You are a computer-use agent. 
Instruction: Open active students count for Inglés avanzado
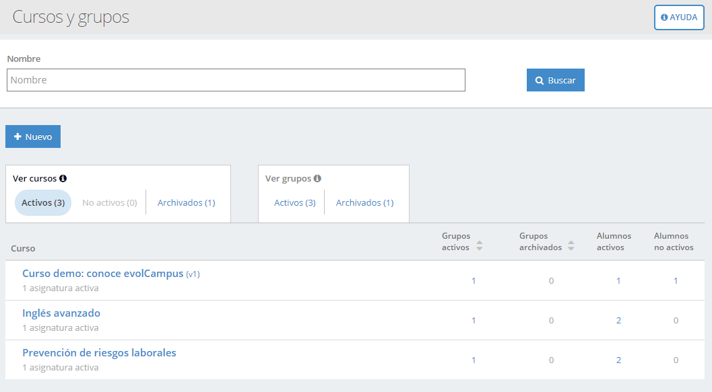click(618, 321)
